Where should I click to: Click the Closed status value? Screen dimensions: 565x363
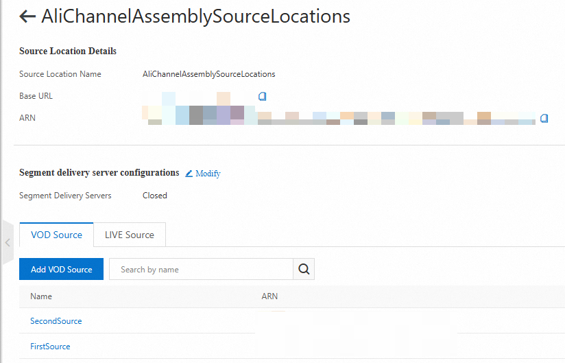(x=155, y=196)
